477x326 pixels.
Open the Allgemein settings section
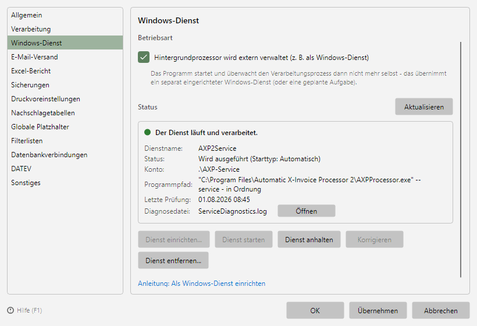pyautogui.click(x=65, y=15)
